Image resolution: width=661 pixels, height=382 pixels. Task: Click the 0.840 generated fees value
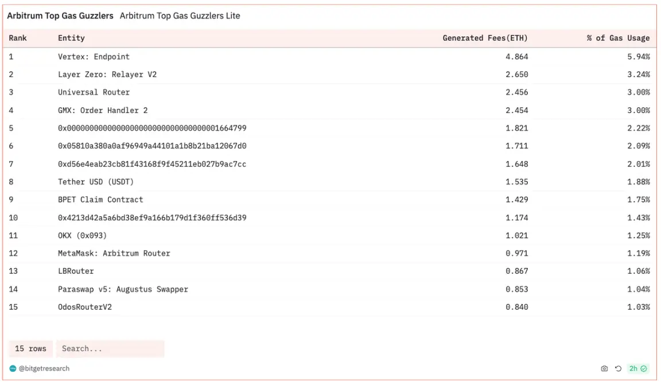point(517,307)
